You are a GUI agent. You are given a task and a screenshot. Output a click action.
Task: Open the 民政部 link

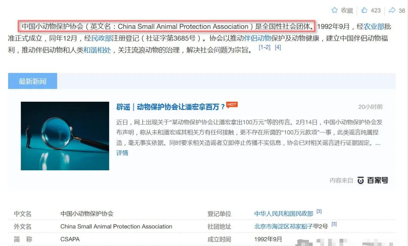tap(101, 38)
